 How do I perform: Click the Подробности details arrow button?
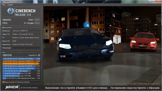39,55
